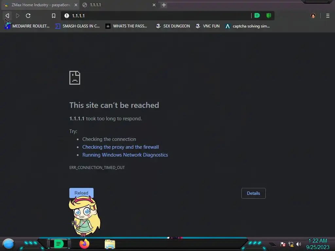Viewport: 335px width, 251px height.
Task: Click the Reload button
Action: (x=81, y=193)
